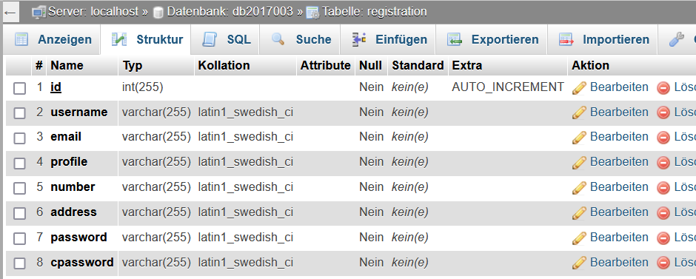The width and height of the screenshot is (696, 279).
Task: Tick the checkbox for the id column
Action: pyautogui.click(x=19, y=89)
